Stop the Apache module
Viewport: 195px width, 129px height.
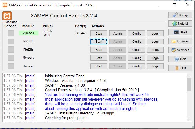coord(99,33)
